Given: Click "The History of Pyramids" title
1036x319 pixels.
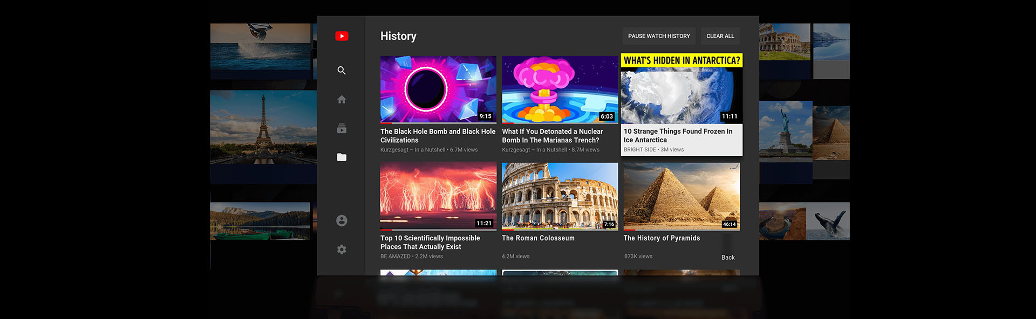Looking at the screenshot, I should tap(662, 238).
